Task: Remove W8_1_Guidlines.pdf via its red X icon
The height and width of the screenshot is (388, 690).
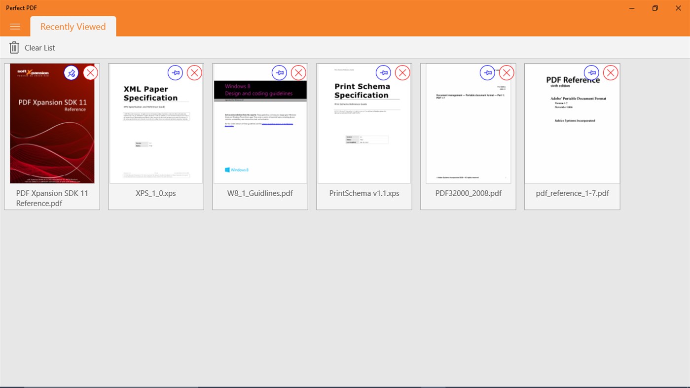Action: 298,72
